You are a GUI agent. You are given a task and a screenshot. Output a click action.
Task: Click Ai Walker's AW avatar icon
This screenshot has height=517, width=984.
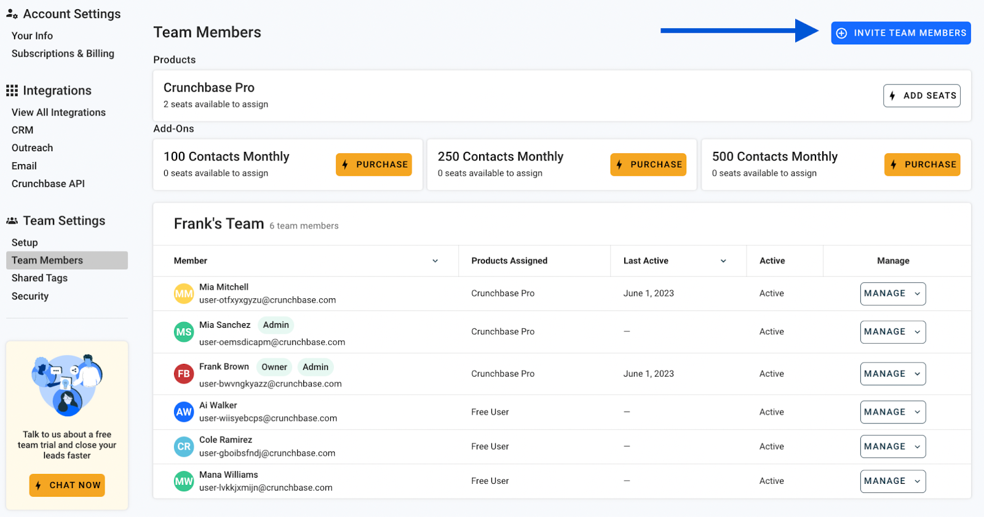184,412
